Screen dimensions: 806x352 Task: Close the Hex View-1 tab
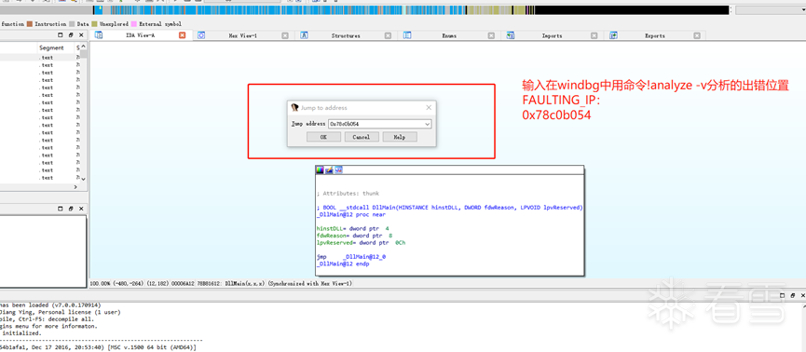285,35
